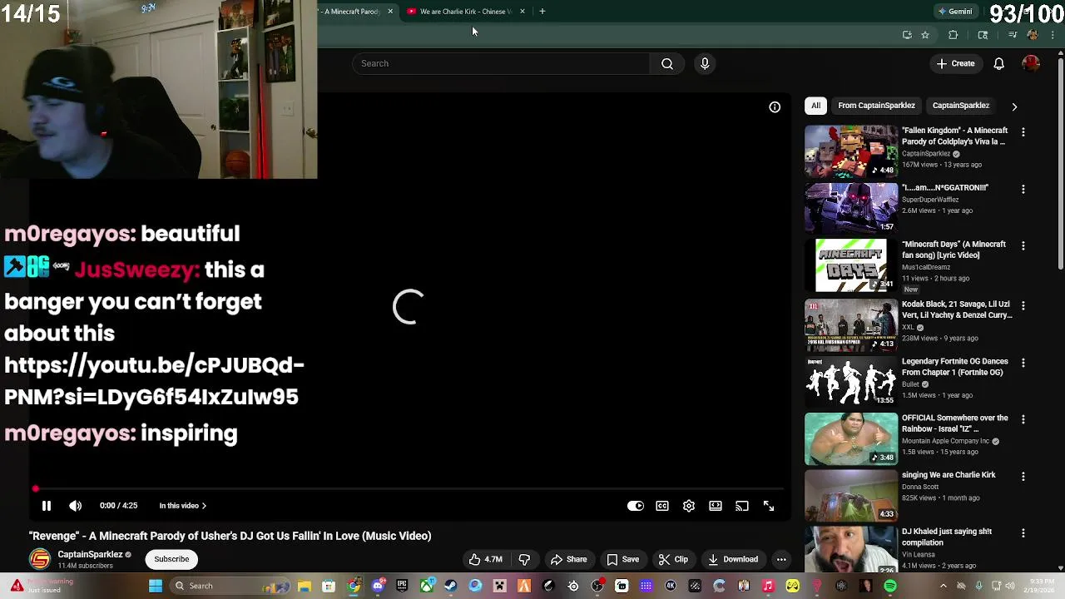Download the video

(733, 559)
